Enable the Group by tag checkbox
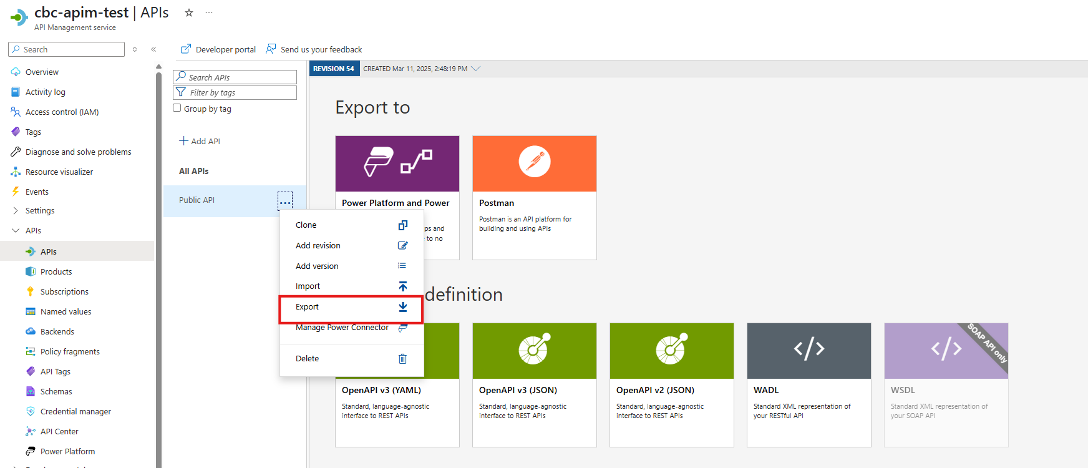Viewport: 1088px width, 468px height. (x=177, y=108)
